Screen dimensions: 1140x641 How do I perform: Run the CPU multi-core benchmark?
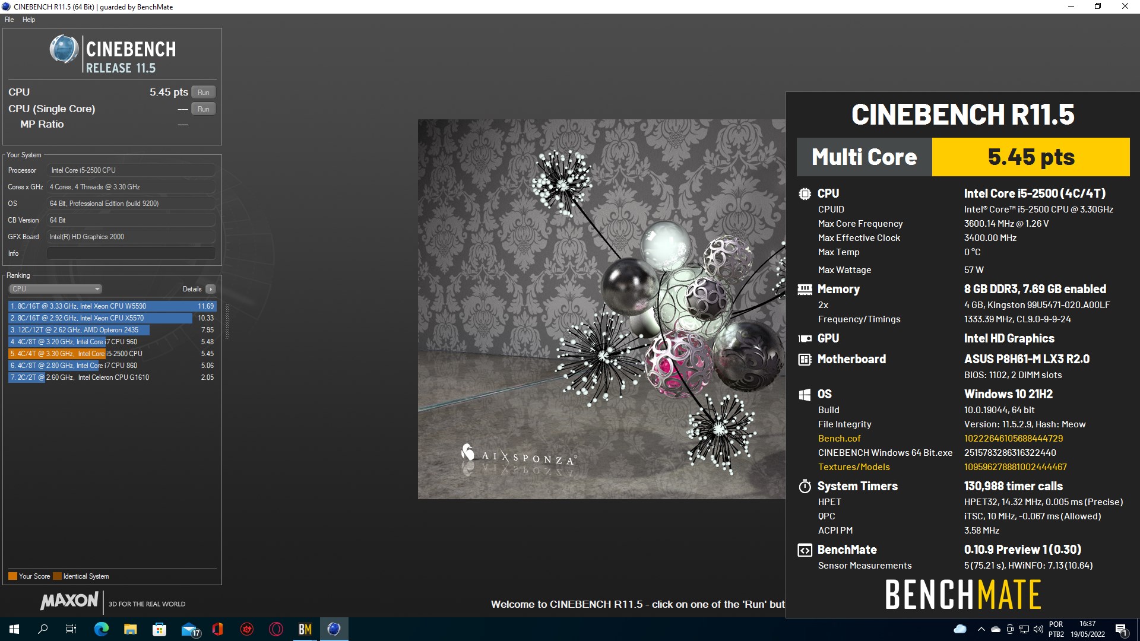pos(203,92)
